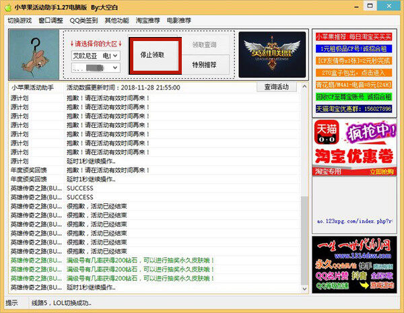
Task: Open the 切换游戏 menu
Action: [20, 20]
